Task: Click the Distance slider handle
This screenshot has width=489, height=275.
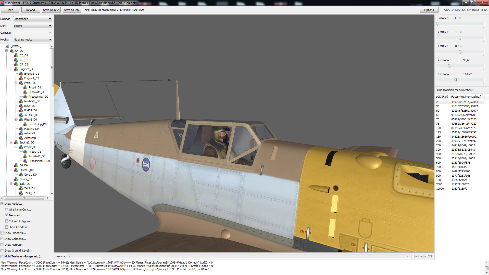Action: 437,24
